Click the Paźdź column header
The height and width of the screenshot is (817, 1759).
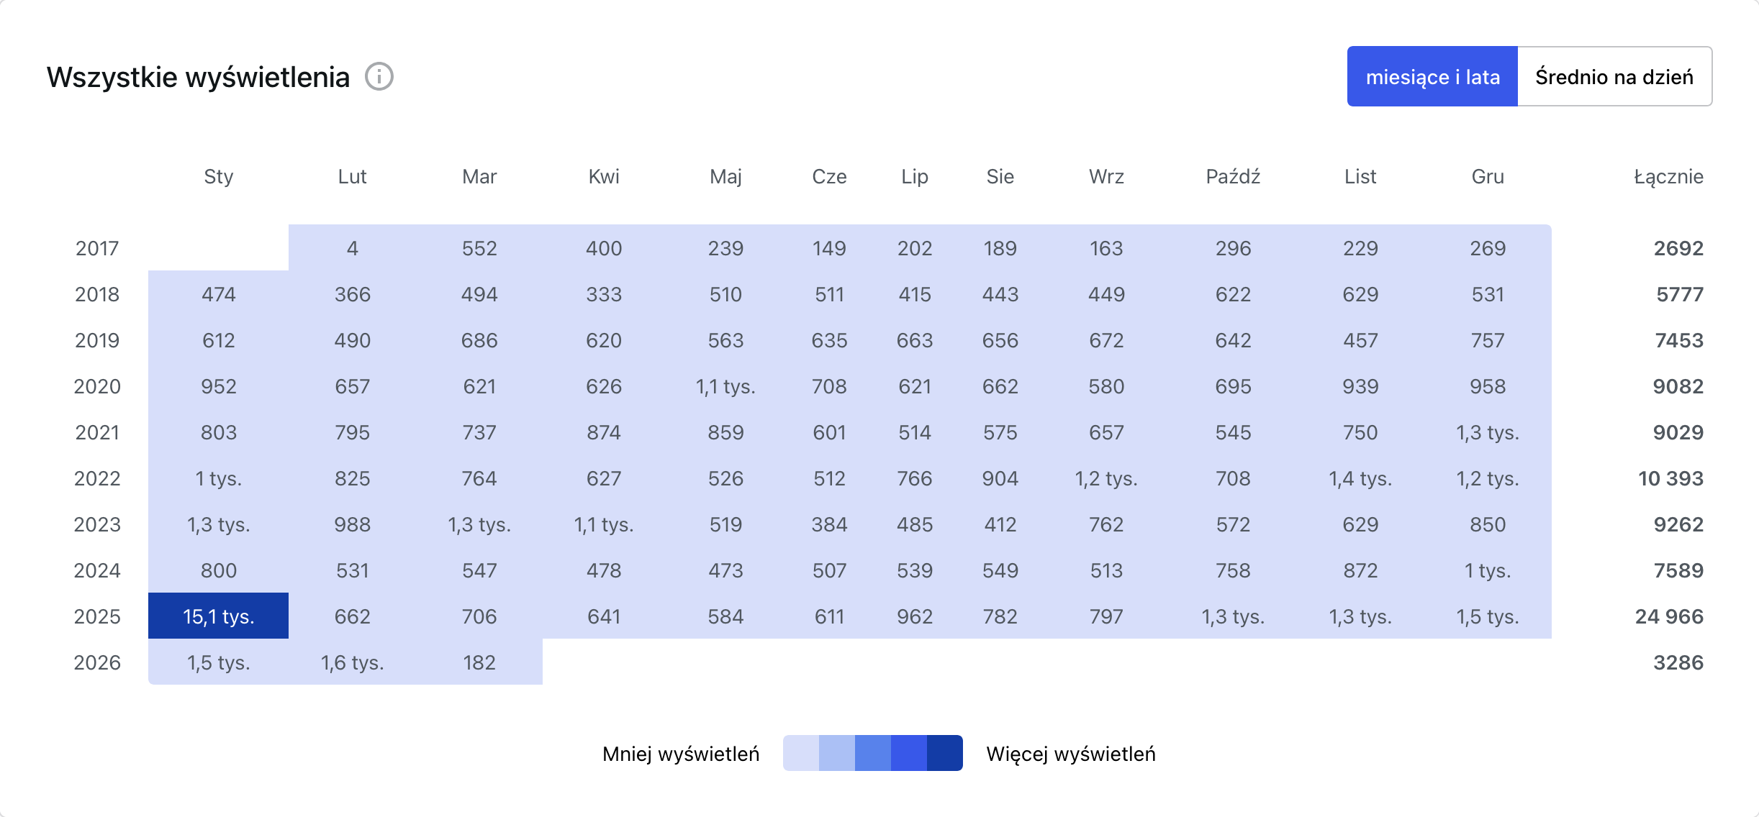pos(1232,176)
